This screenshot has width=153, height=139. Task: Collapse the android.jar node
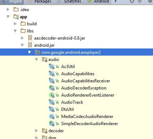coord(22,45)
